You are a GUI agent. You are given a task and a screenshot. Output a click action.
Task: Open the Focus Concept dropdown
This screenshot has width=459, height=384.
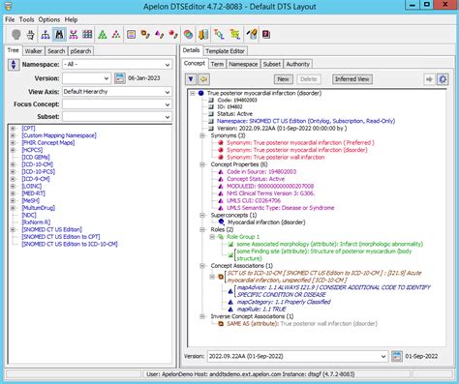click(x=117, y=104)
